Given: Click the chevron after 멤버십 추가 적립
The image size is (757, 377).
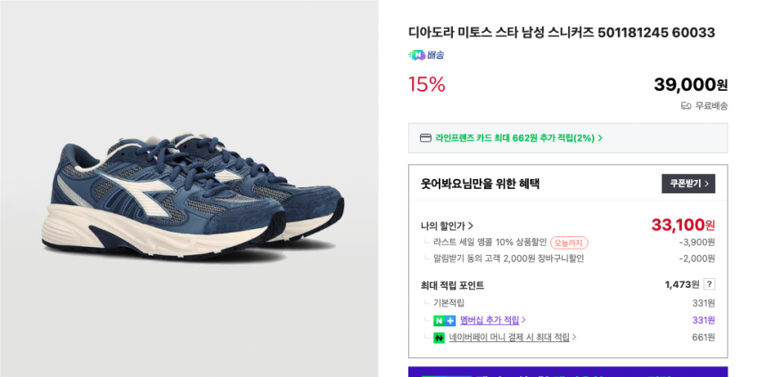Looking at the screenshot, I should pyautogui.click(x=523, y=320).
